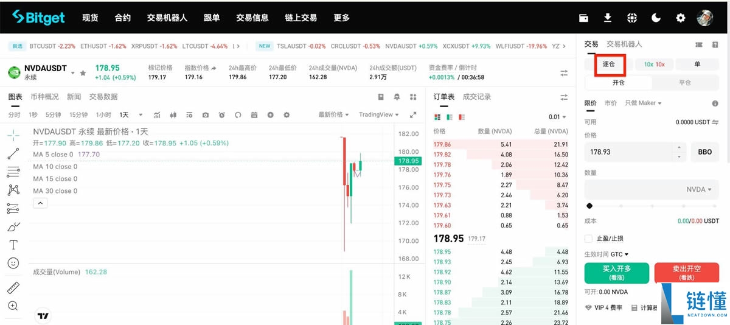This screenshot has height=325, width=730.
Task: Switch to 币种概况 tab
Action: 44,96
